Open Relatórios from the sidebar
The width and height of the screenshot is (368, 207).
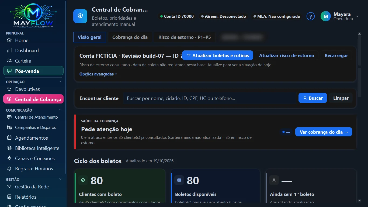[33, 197]
